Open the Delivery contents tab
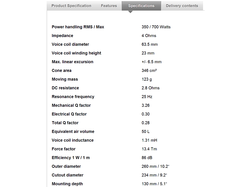This screenshot has width=250, height=187. point(182,6)
